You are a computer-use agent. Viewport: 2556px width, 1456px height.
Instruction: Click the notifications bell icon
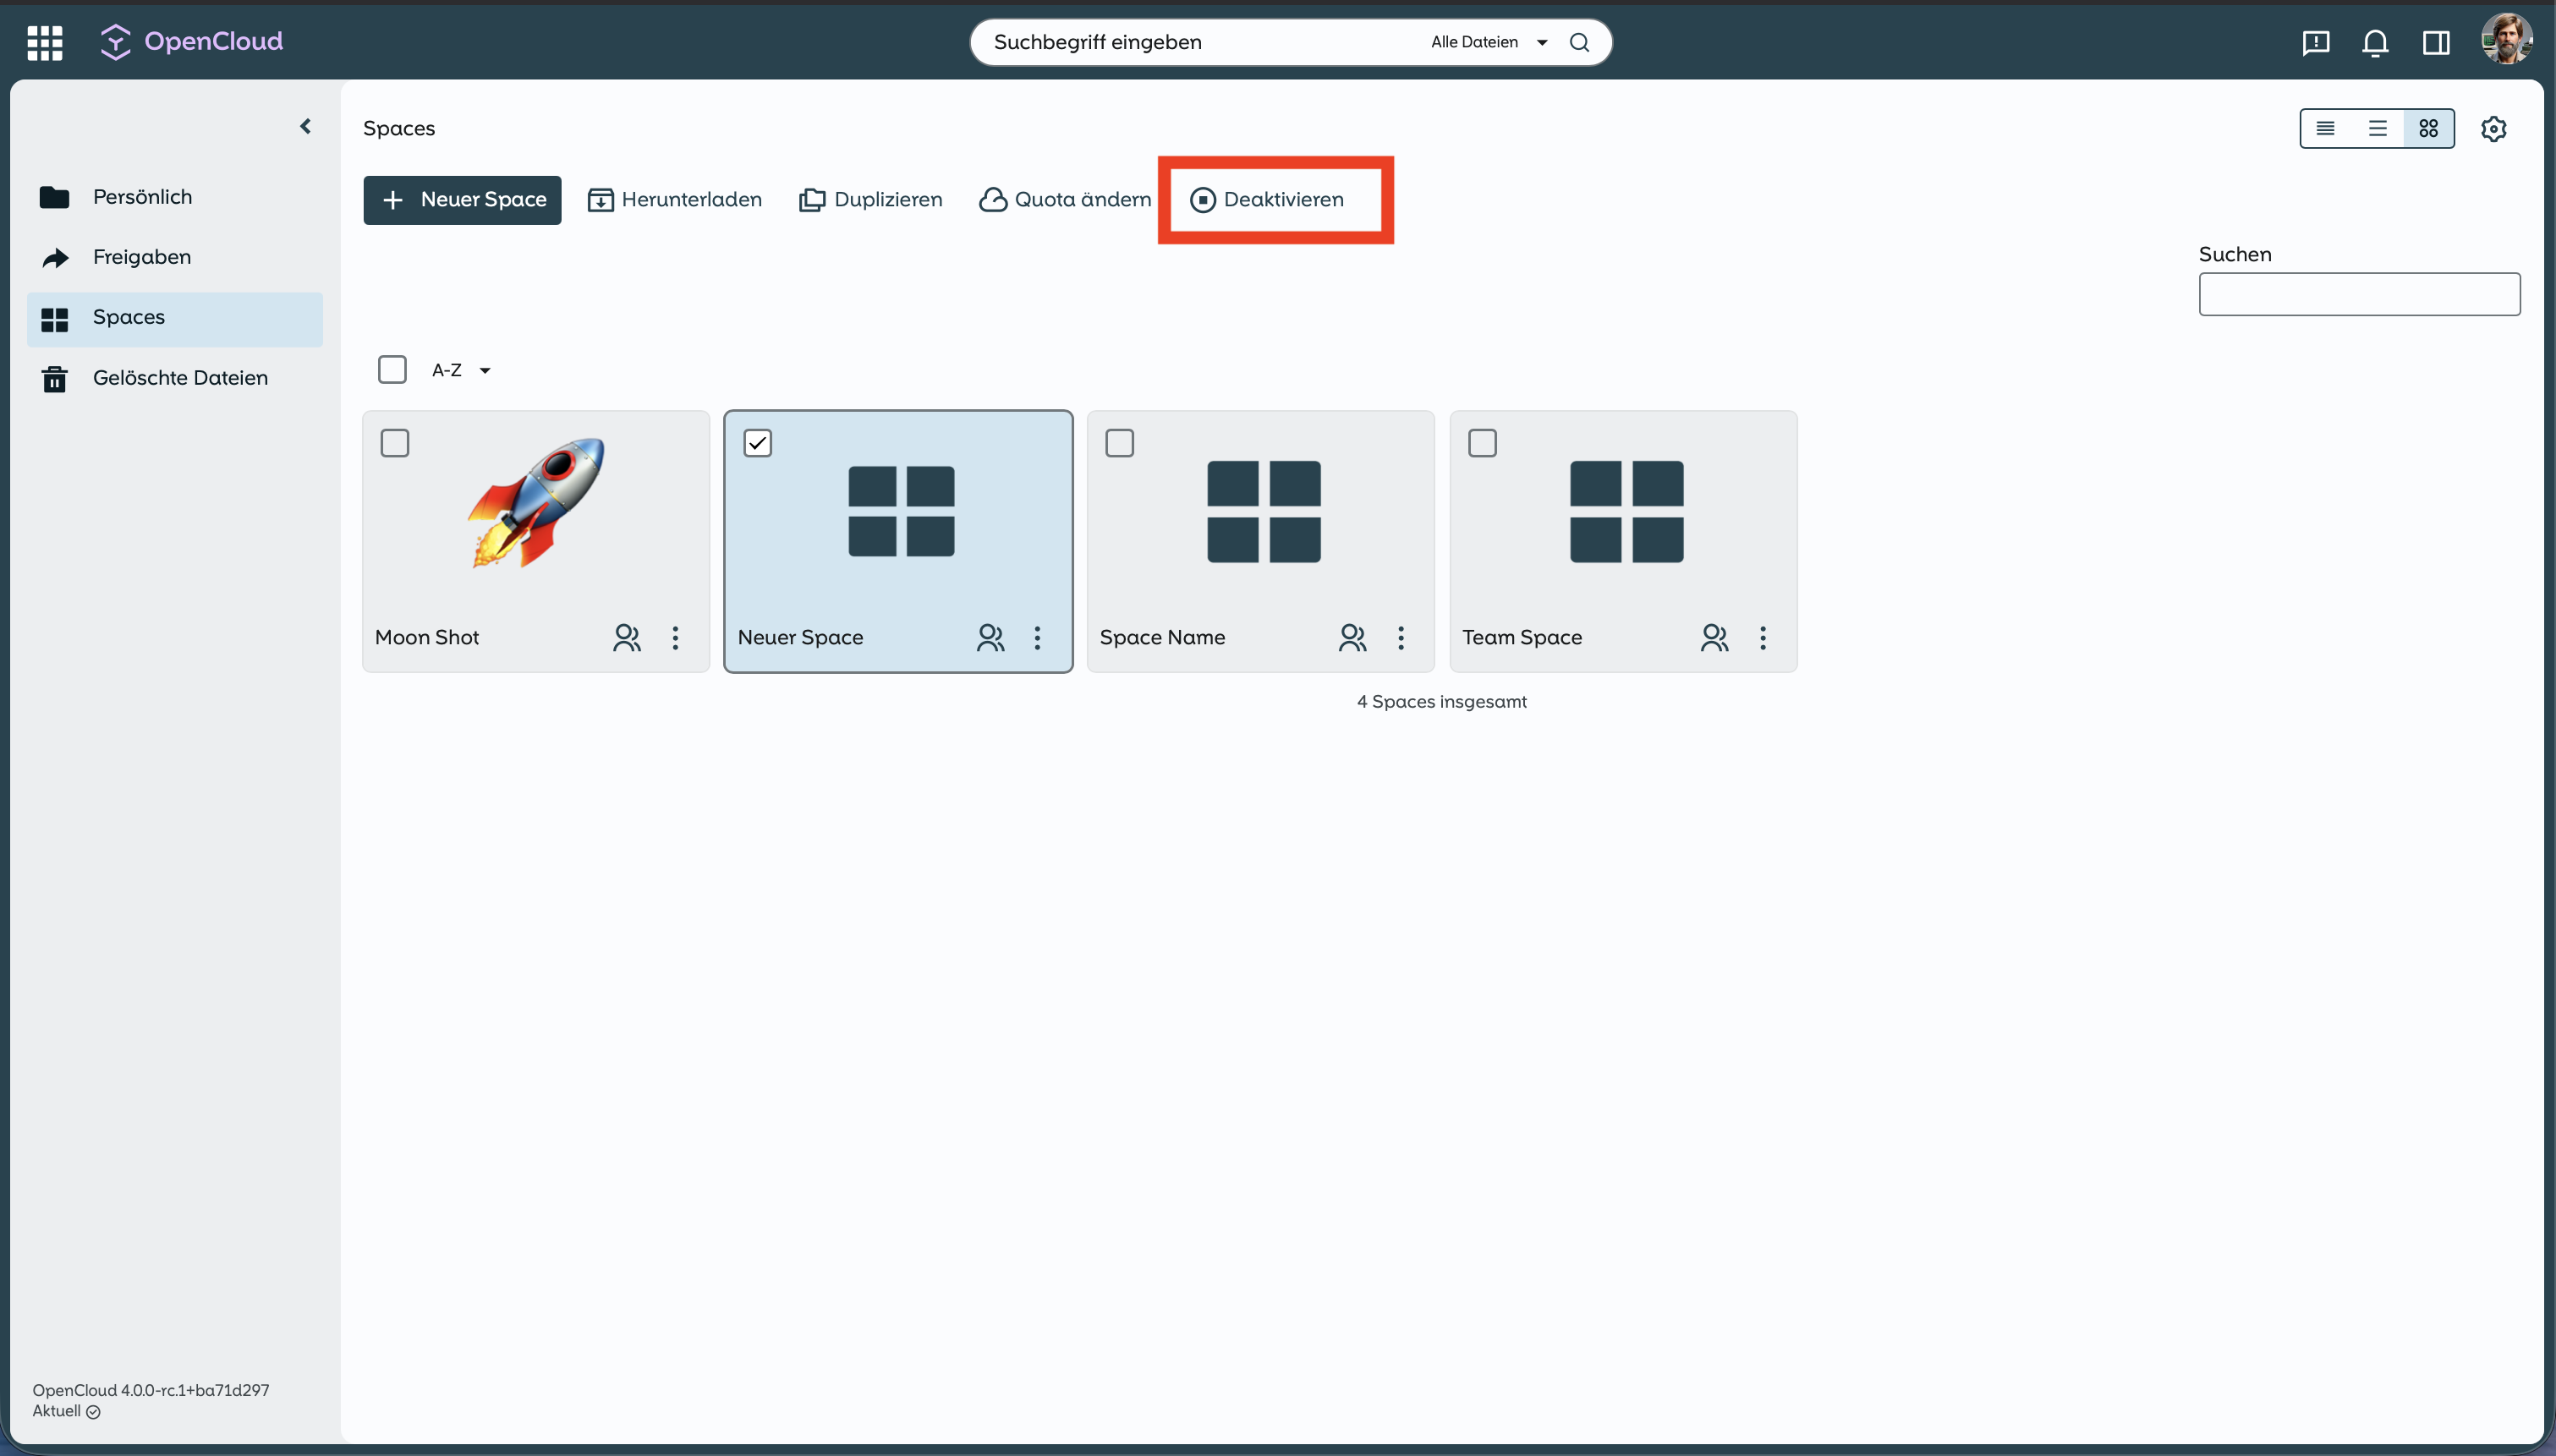(x=2375, y=43)
